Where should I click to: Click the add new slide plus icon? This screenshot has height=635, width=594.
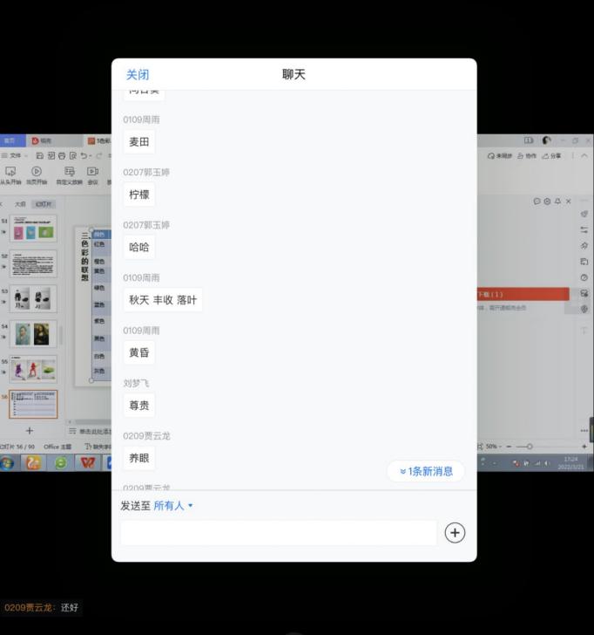coord(29,431)
